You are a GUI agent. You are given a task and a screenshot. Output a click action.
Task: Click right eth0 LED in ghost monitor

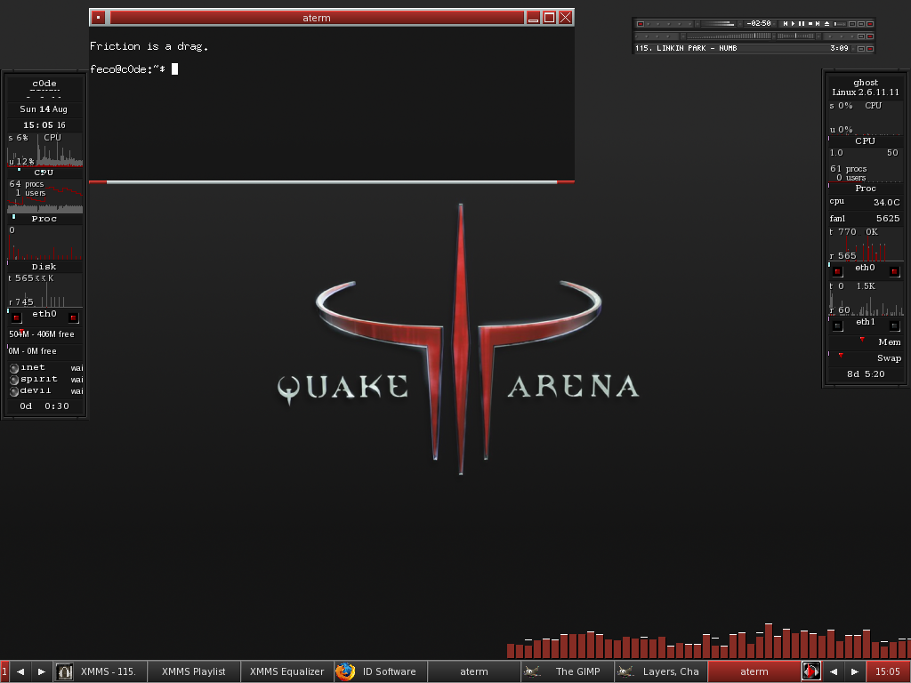click(x=894, y=271)
